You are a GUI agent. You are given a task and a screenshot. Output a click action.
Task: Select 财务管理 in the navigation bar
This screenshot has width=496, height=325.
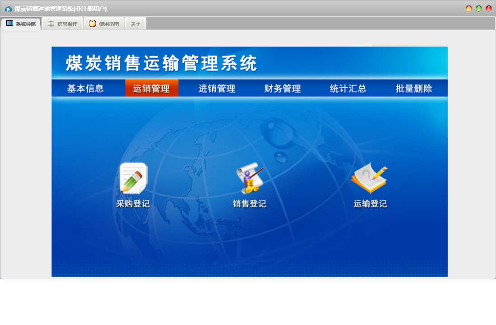(282, 88)
